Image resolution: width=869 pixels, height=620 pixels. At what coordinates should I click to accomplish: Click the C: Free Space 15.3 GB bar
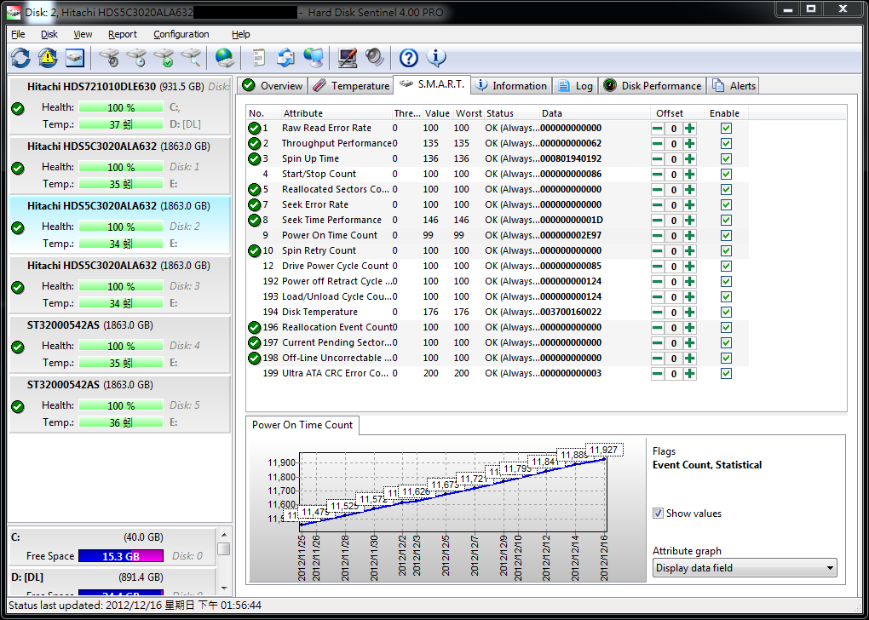(121, 556)
